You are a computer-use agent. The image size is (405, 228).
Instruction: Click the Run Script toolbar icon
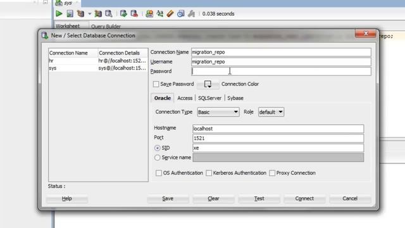pyautogui.click(x=70, y=14)
